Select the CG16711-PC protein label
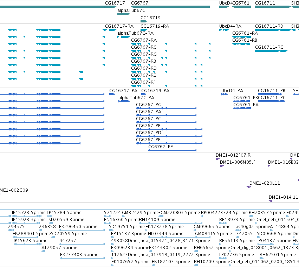 click(x=272, y=97)
